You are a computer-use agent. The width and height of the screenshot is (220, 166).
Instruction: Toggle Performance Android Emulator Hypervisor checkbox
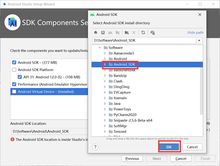click(x=14, y=84)
